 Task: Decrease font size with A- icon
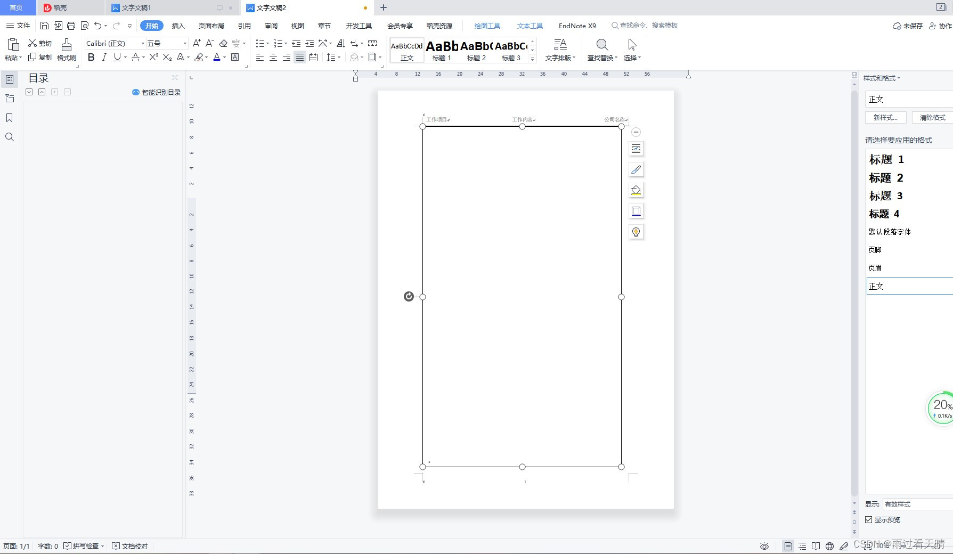209,43
